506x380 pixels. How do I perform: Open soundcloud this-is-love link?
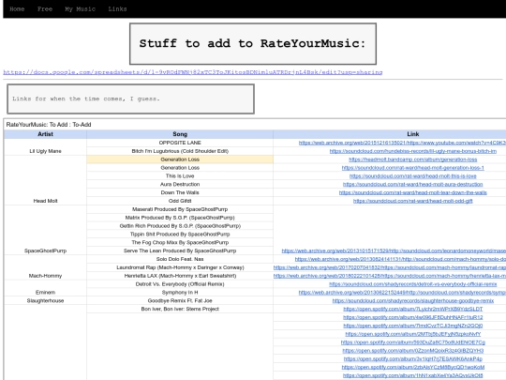pyautogui.click(x=412, y=176)
